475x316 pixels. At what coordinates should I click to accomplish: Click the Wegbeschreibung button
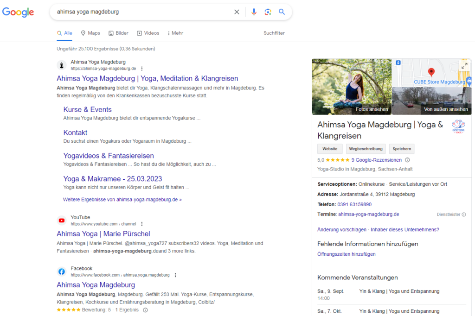(x=366, y=149)
